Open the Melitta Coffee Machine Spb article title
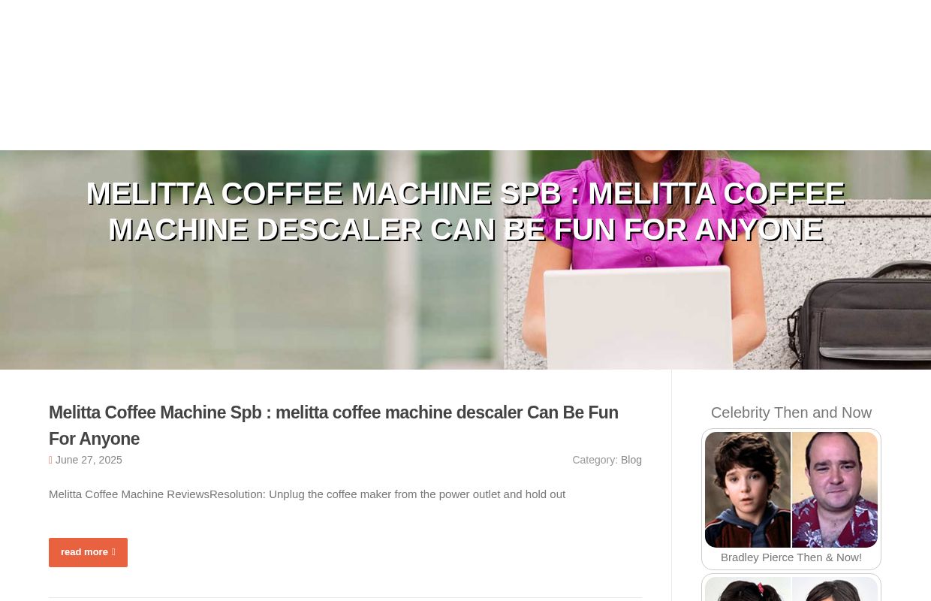Image resolution: width=931 pixels, height=601 pixels. [333, 425]
